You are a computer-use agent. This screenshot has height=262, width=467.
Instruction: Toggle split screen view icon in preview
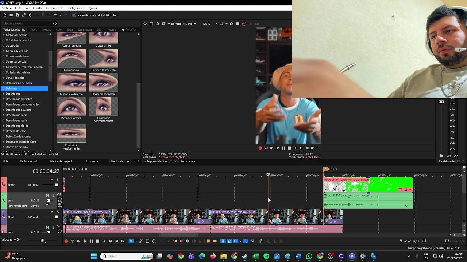pos(164,24)
